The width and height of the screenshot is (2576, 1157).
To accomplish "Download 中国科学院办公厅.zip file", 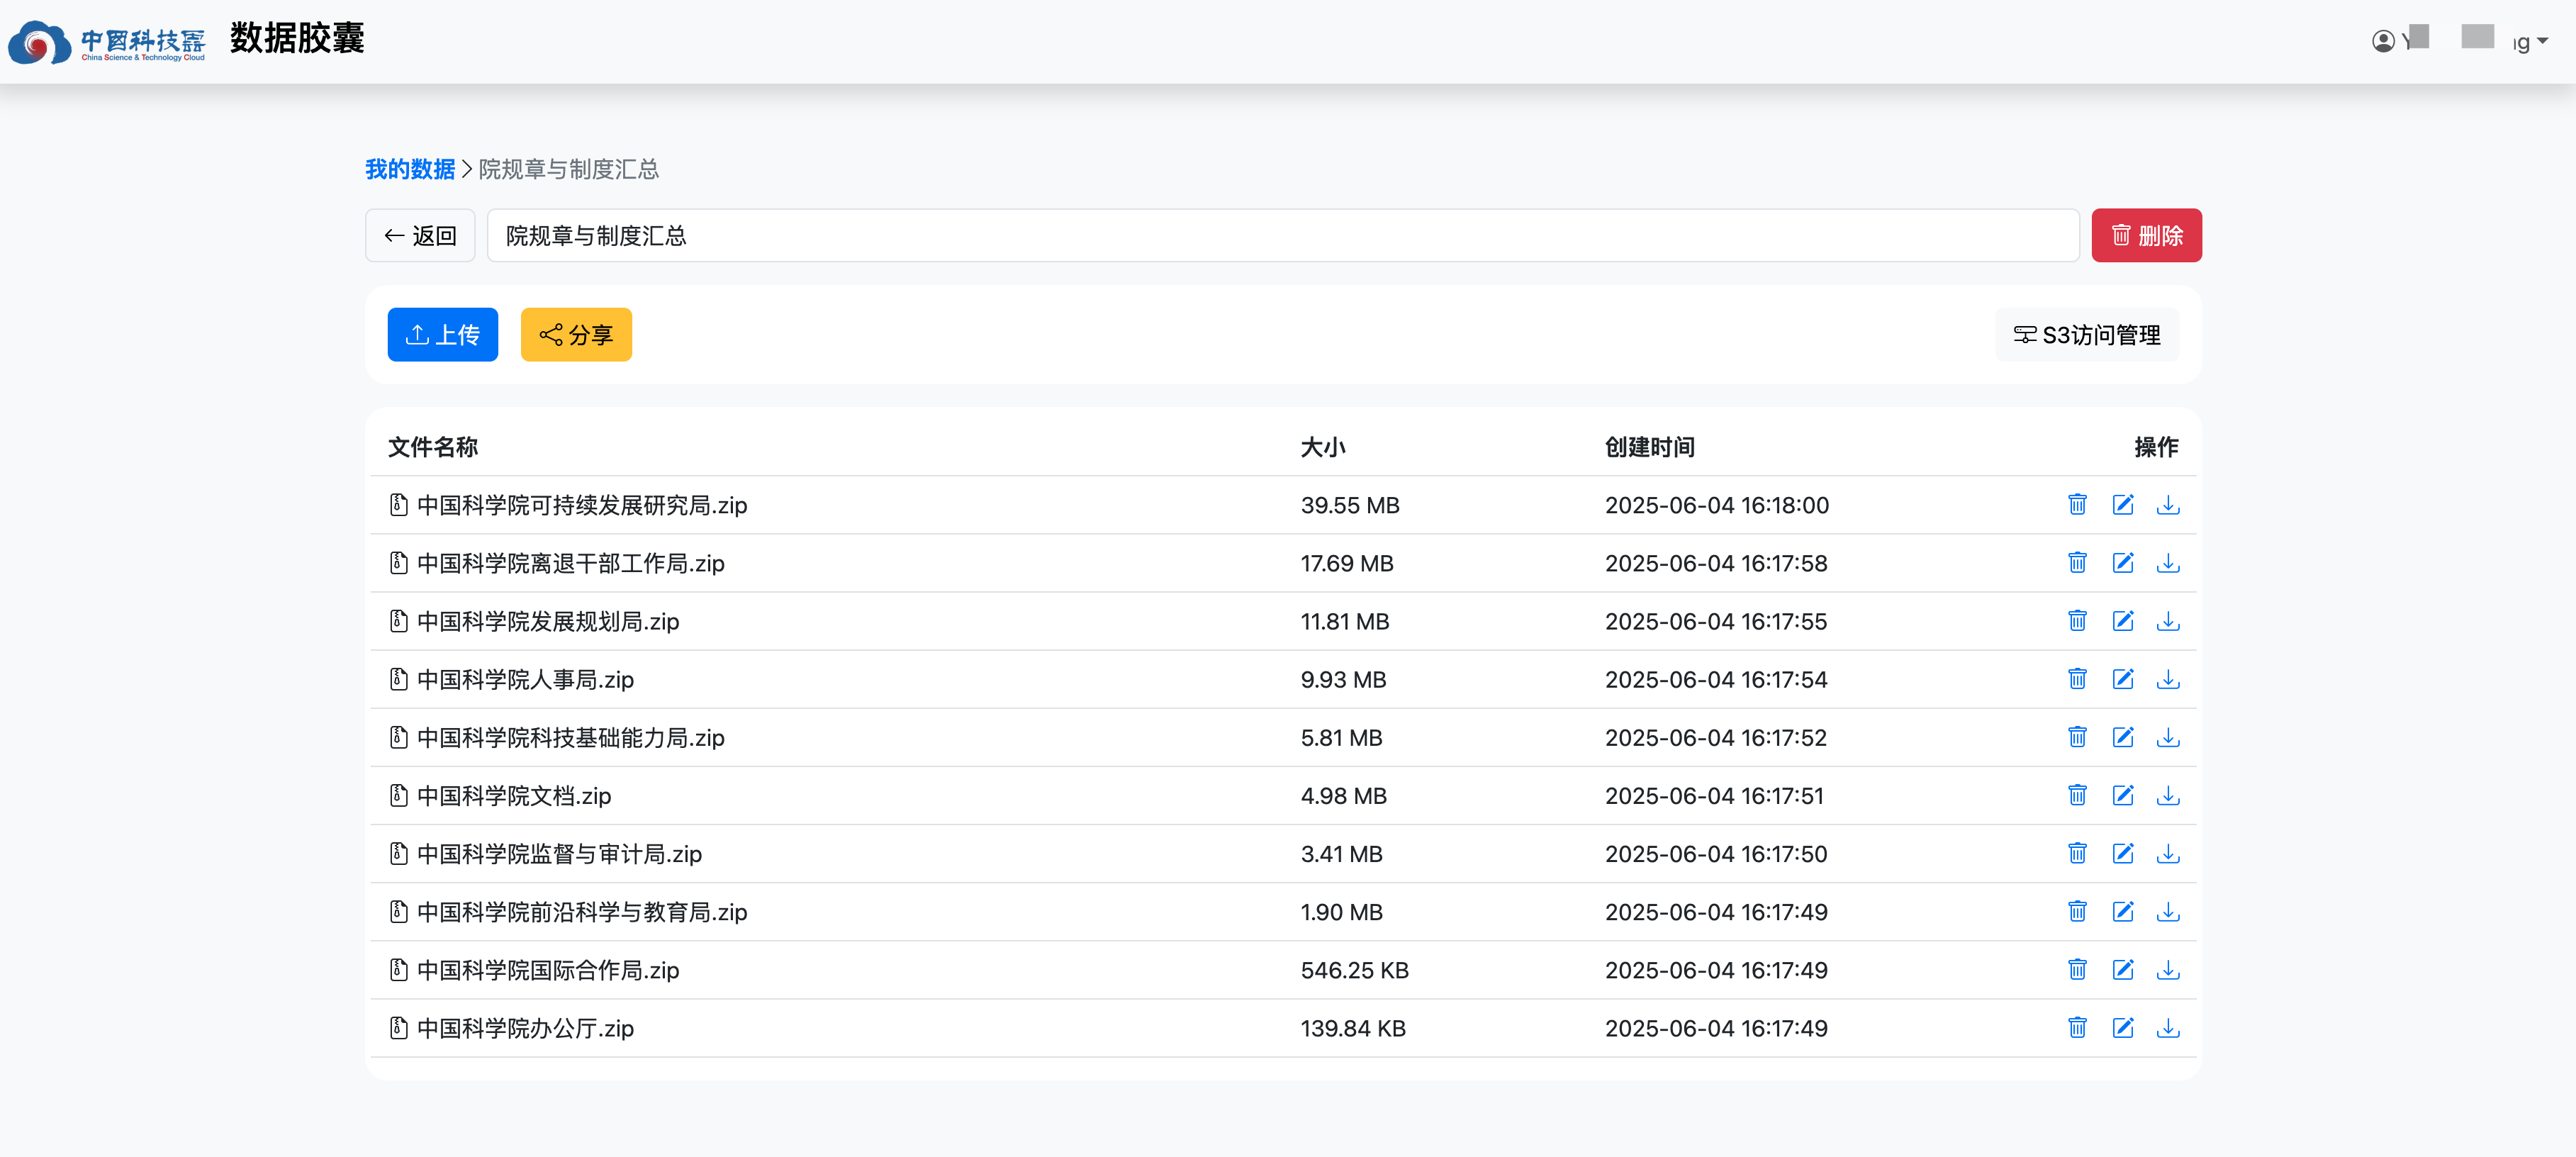I will (x=2167, y=1028).
